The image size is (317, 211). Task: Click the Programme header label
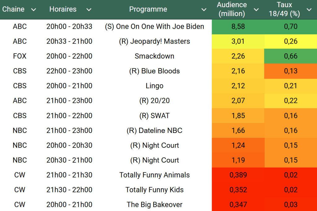click(x=148, y=9)
